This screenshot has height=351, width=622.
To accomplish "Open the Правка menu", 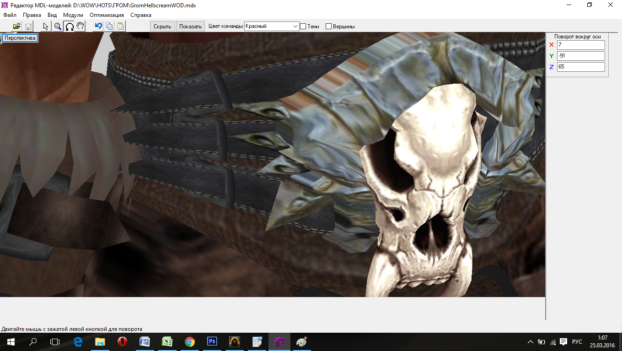I will pyautogui.click(x=32, y=15).
